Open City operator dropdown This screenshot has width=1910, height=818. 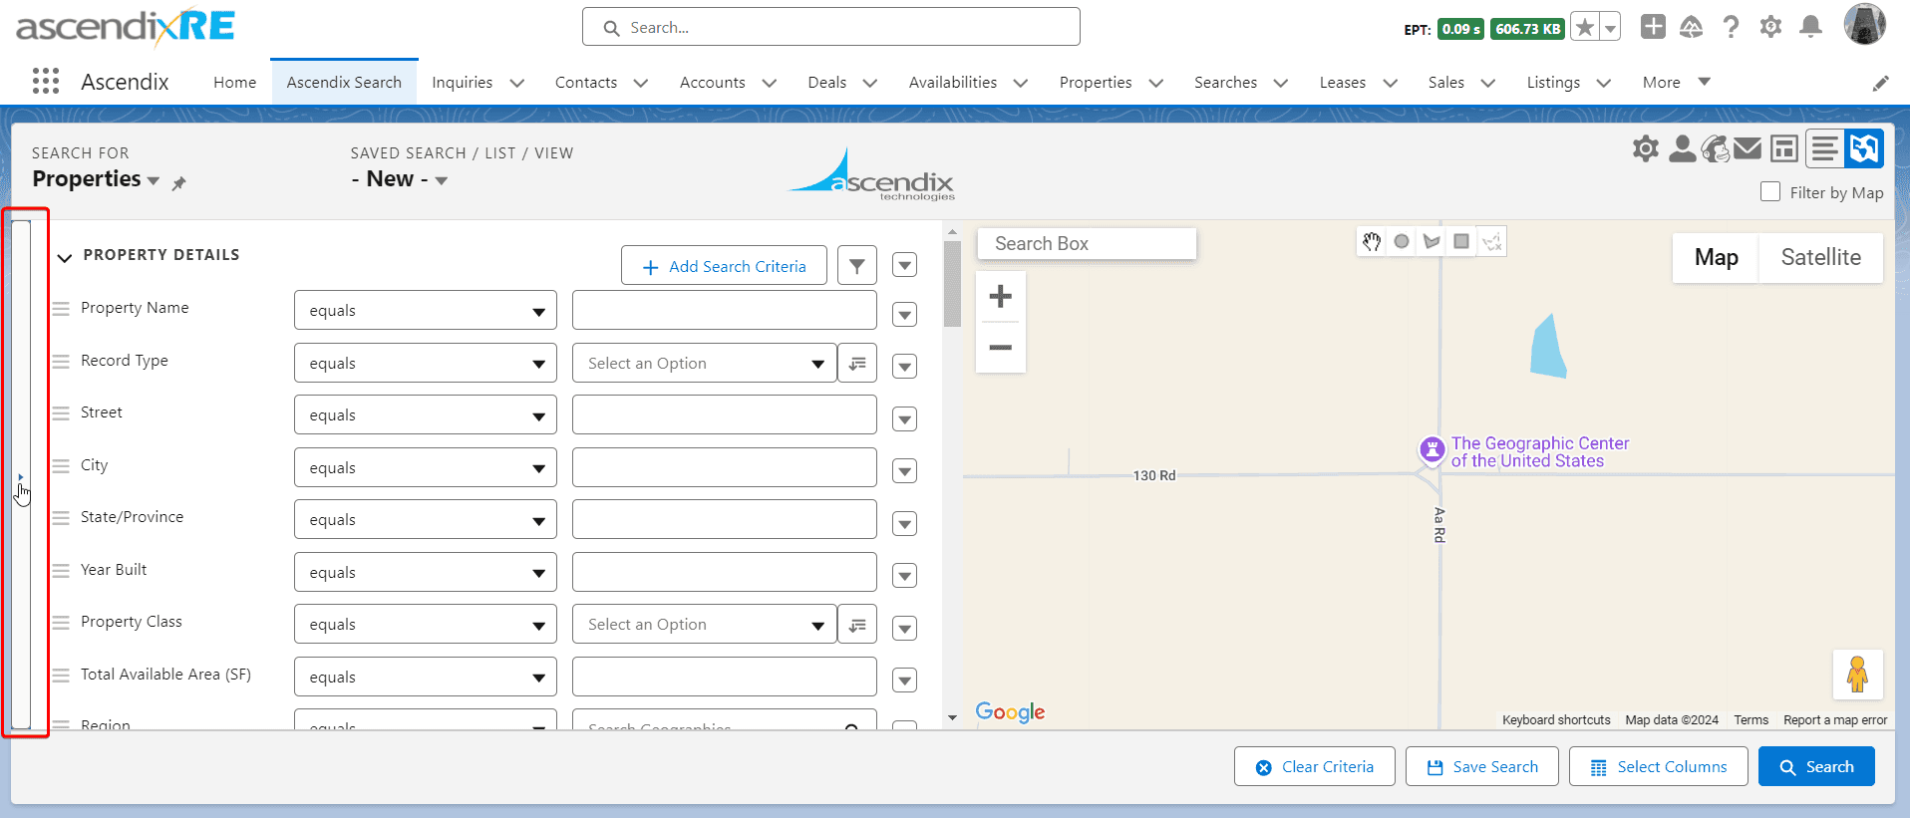(426, 467)
